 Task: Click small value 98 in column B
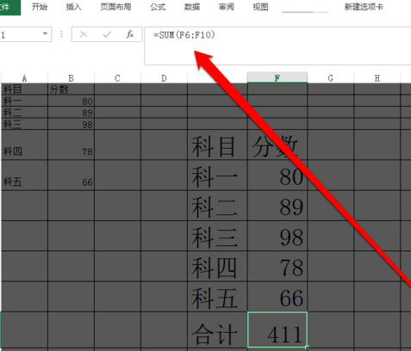click(71, 124)
